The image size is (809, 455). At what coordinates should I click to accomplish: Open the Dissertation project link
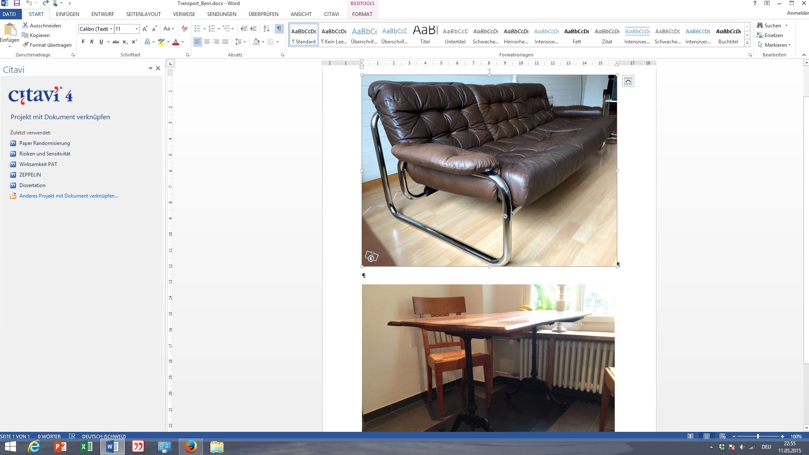click(32, 185)
